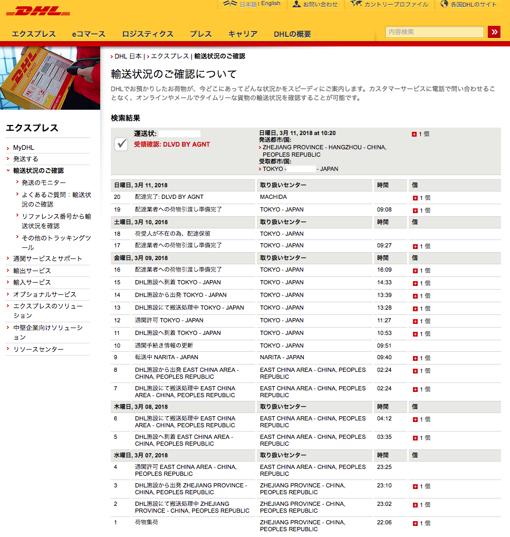Open the プレス main menu
510x537 pixels.
tap(201, 34)
